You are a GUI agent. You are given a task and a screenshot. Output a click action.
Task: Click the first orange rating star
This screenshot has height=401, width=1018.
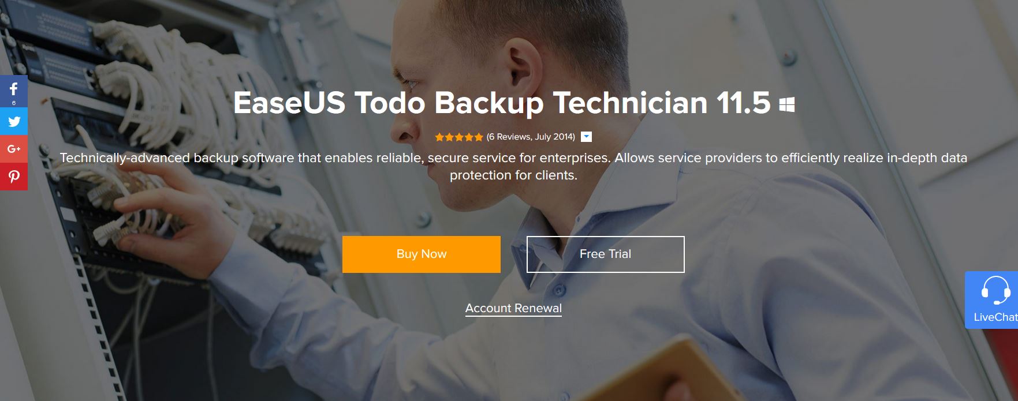439,137
